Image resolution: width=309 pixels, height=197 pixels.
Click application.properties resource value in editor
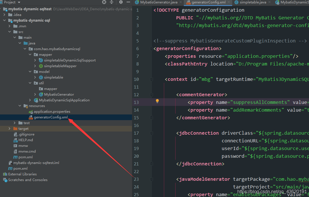point(259,56)
